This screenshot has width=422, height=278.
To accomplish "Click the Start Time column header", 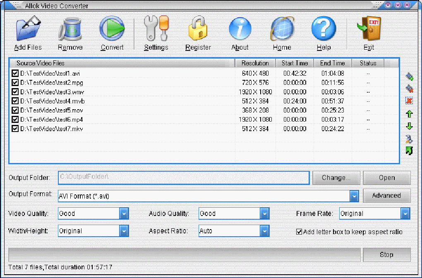I will (x=295, y=63).
